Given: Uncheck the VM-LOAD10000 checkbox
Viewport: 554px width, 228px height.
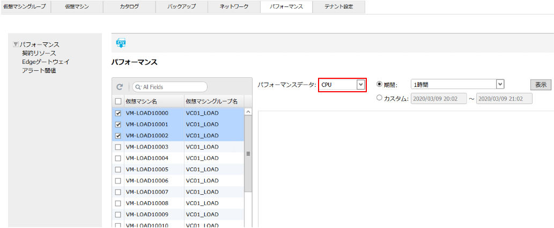Looking at the screenshot, I should point(118,113).
